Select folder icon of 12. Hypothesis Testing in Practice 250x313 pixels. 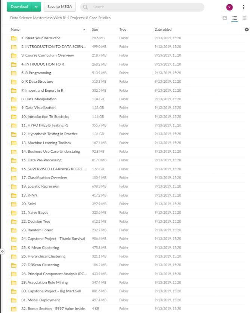[14, 134]
